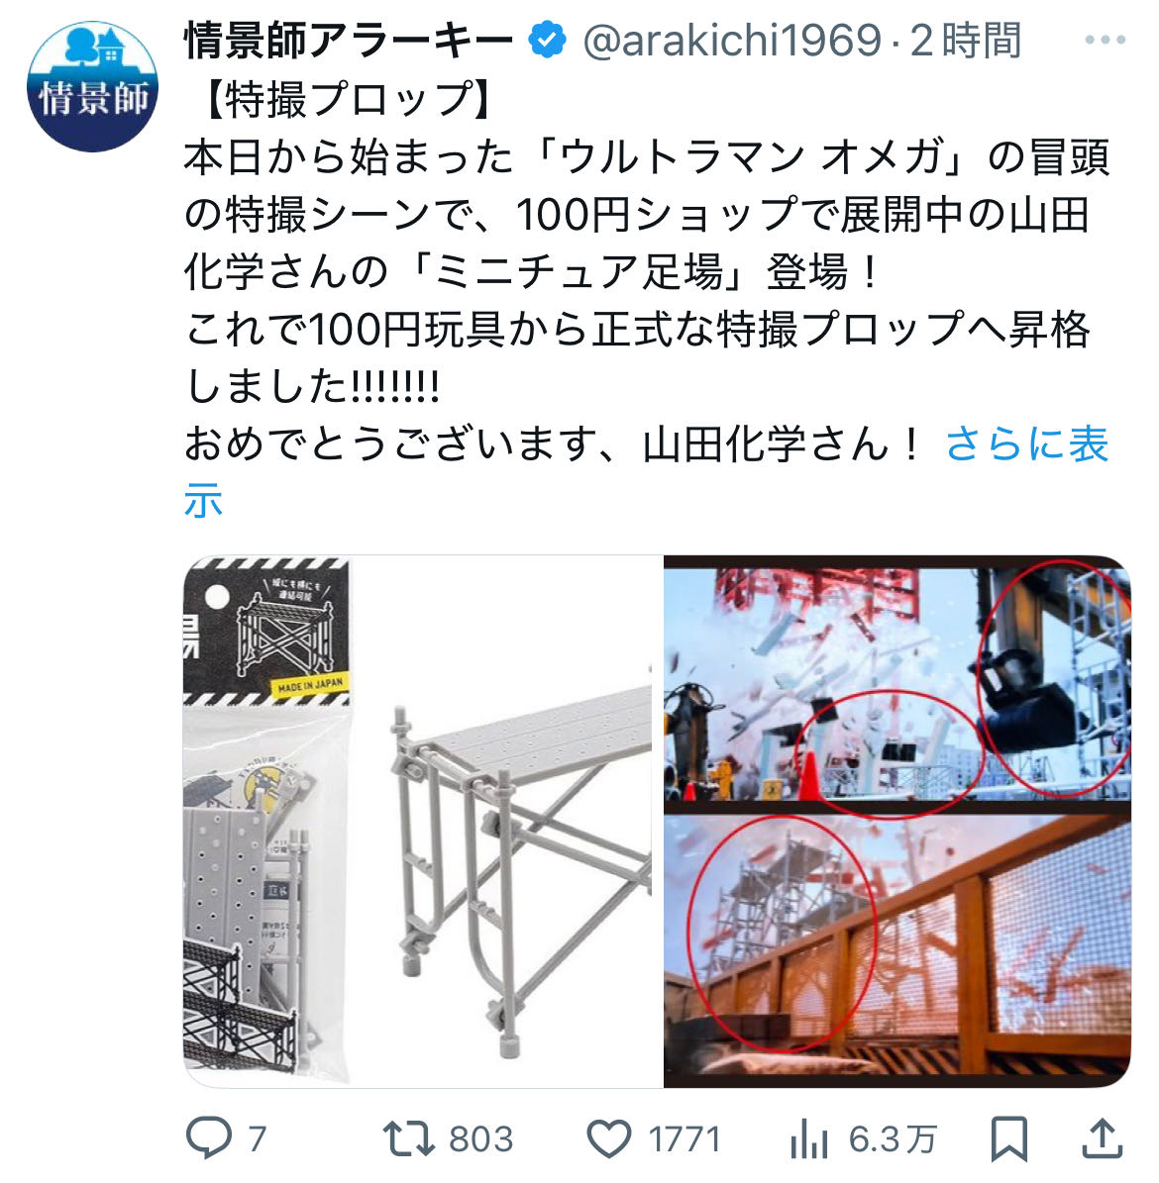Tap the blue verified badge
This screenshot has width=1159, height=1183.
click(x=547, y=40)
